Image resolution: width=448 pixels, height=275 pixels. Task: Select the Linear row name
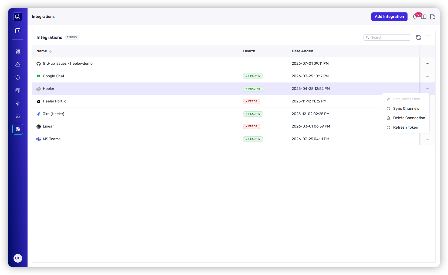pos(48,126)
